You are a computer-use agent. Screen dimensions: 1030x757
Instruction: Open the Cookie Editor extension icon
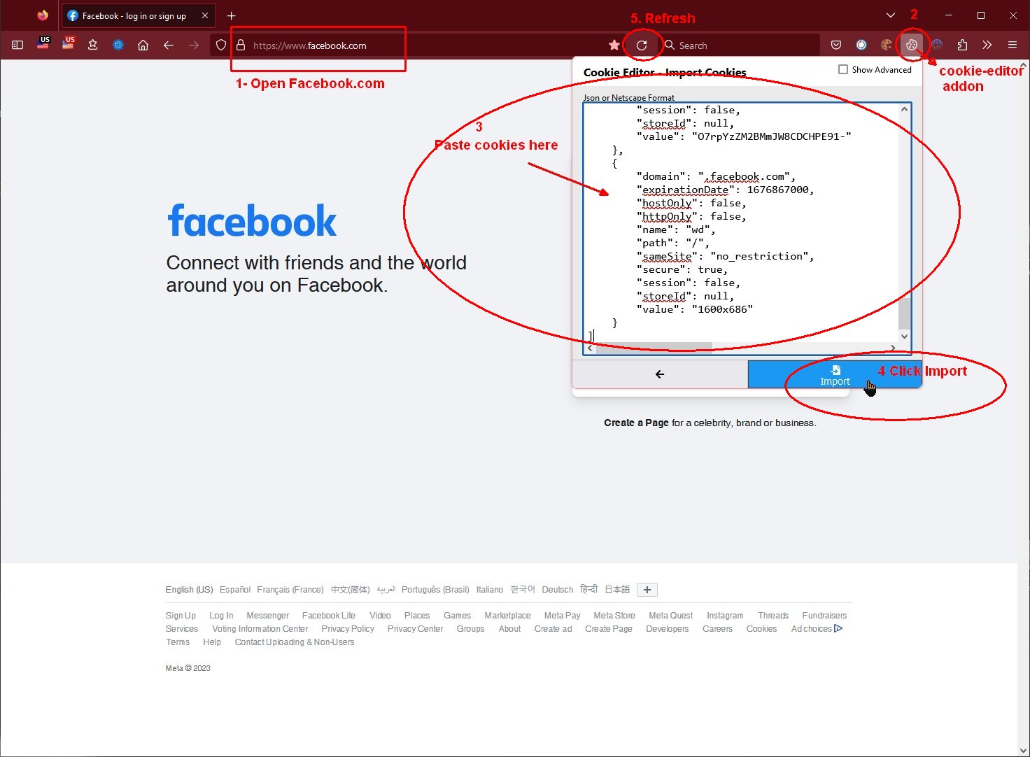click(x=911, y=45)
